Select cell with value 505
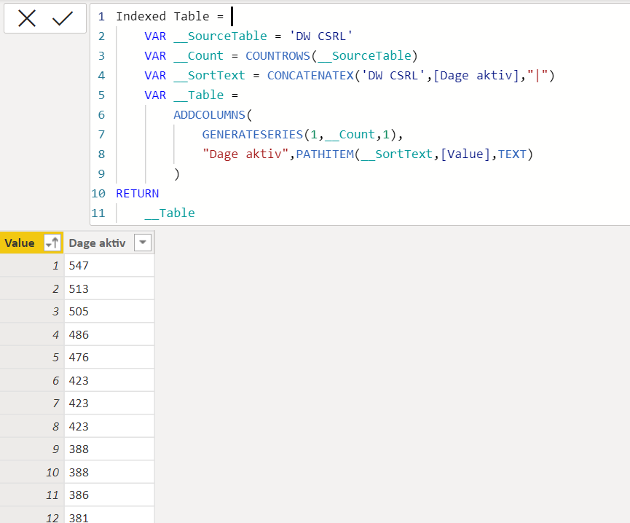The image size is (630, 523). tap(109, 312)
